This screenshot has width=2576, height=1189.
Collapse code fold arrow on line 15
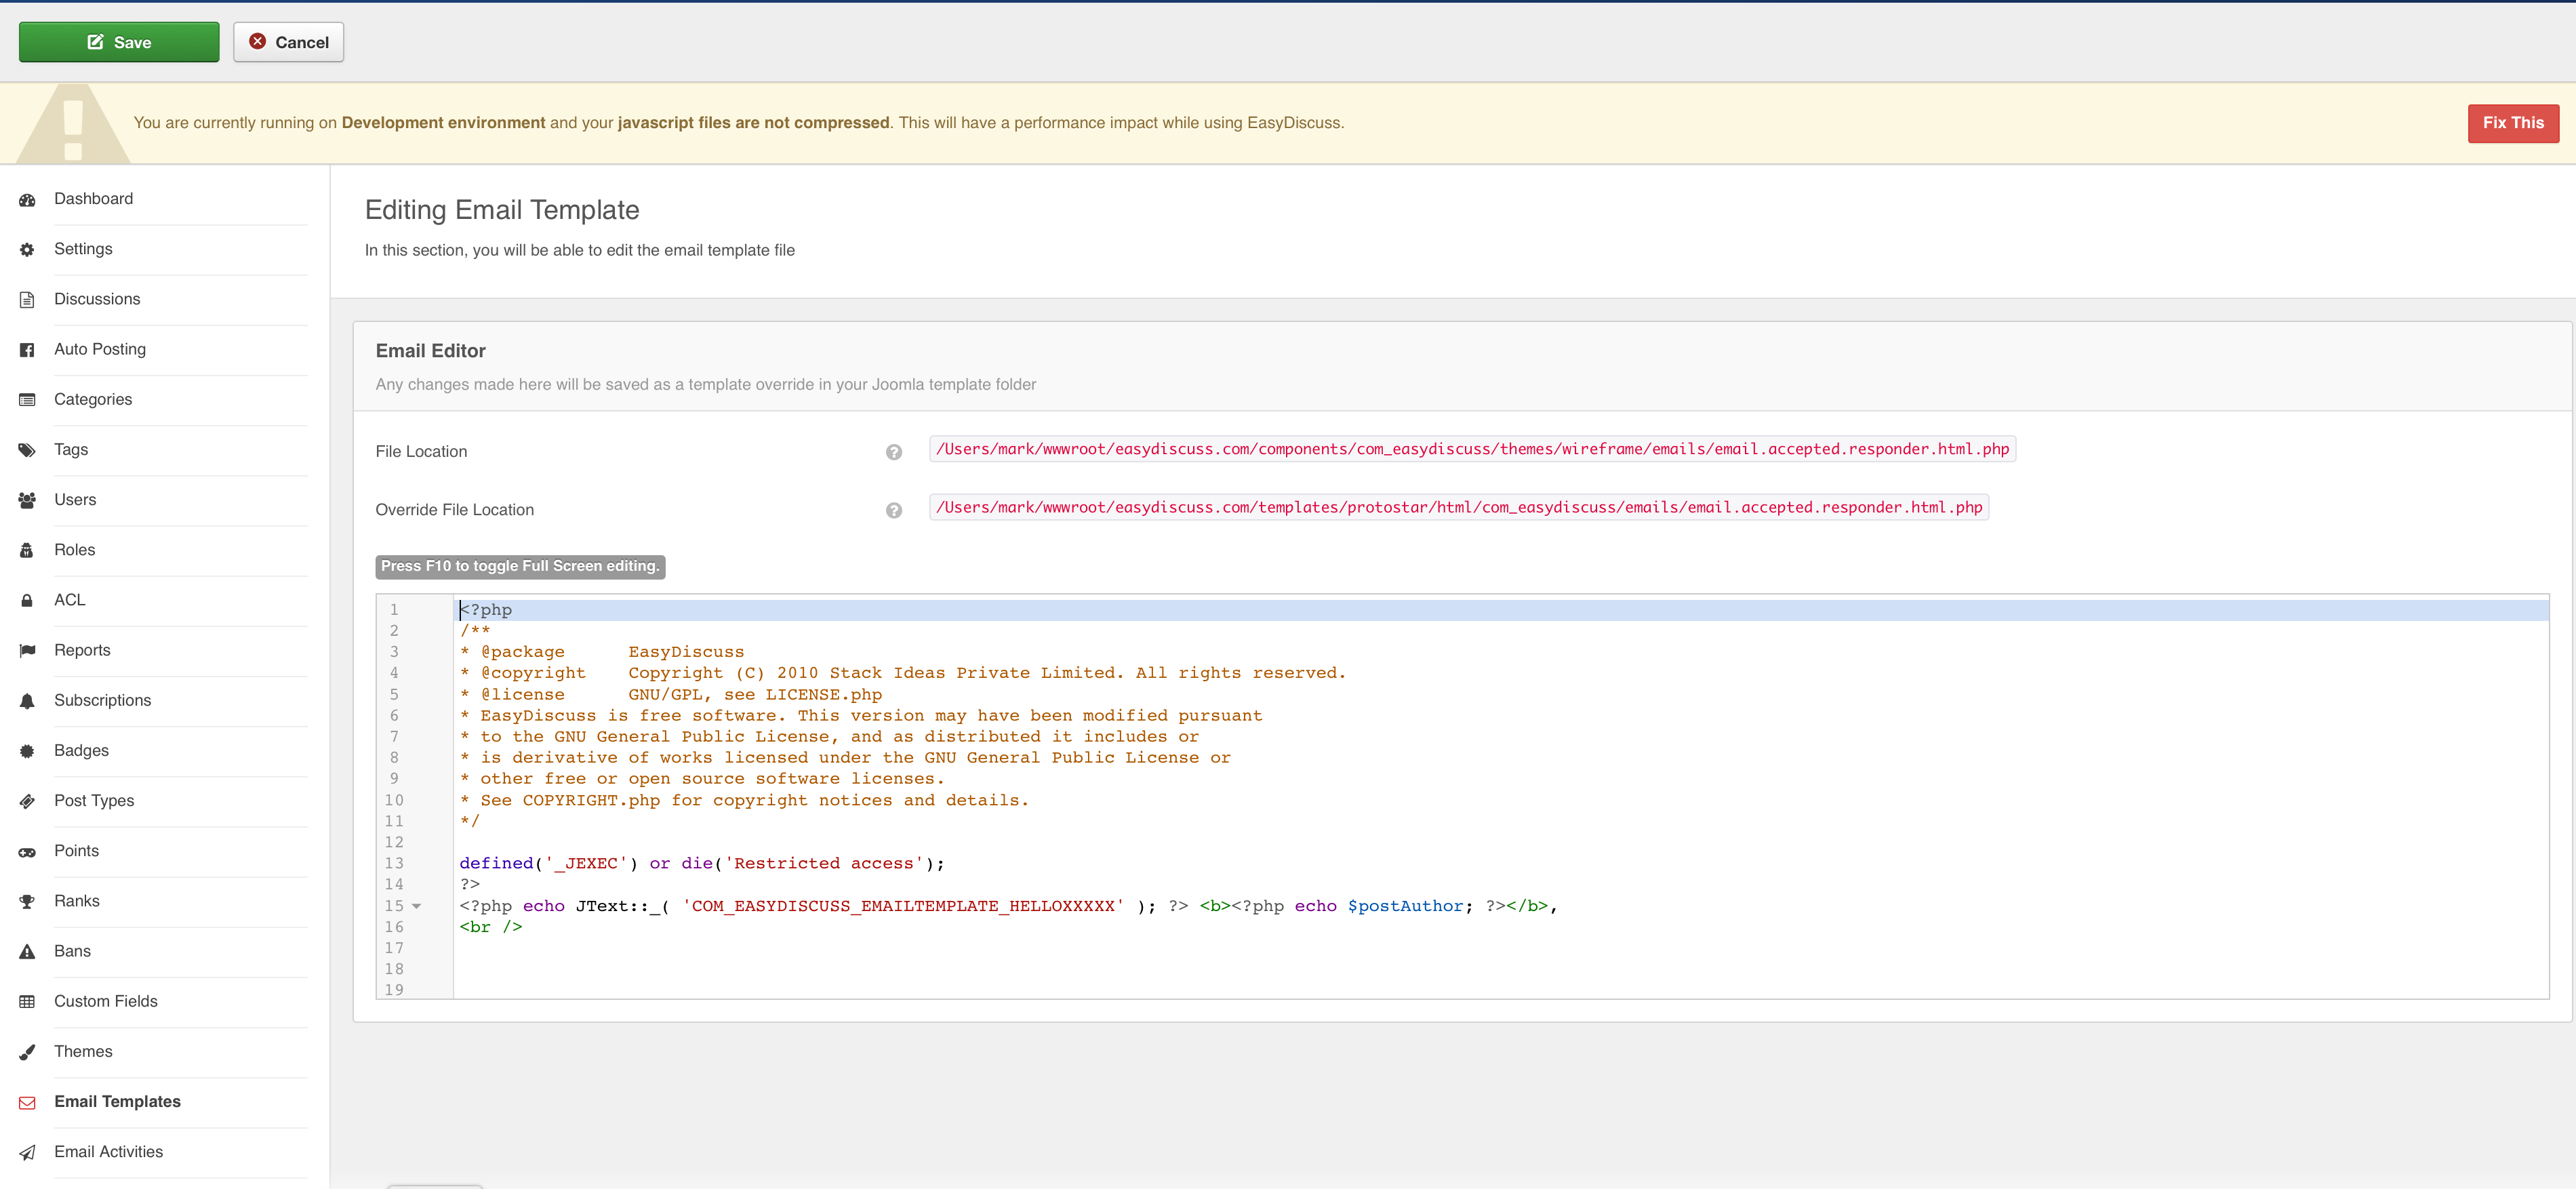[x=417, y=906]
